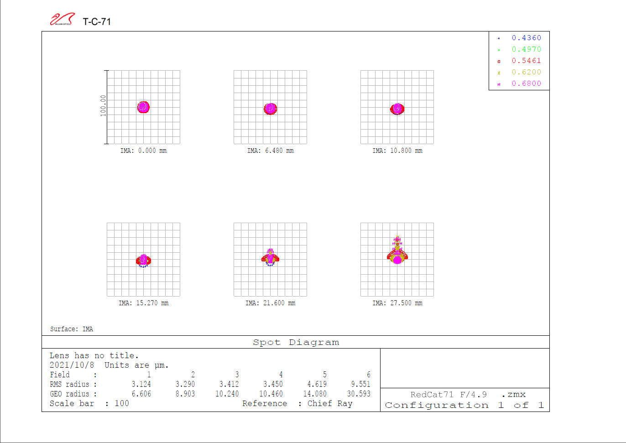The width and height of the screenshot is (626, 443).
Task: Click RMS radius value 3.450
Action: point(273,384)
